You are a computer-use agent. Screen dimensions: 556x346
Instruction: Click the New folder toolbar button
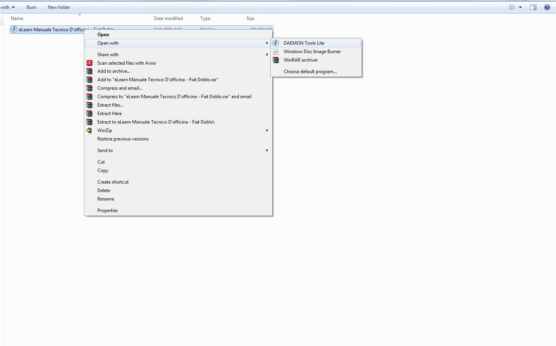point(59,7)
